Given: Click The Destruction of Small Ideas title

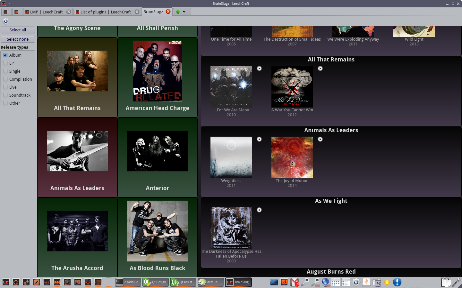Looking at the screenshot, I should pos(292,39).
